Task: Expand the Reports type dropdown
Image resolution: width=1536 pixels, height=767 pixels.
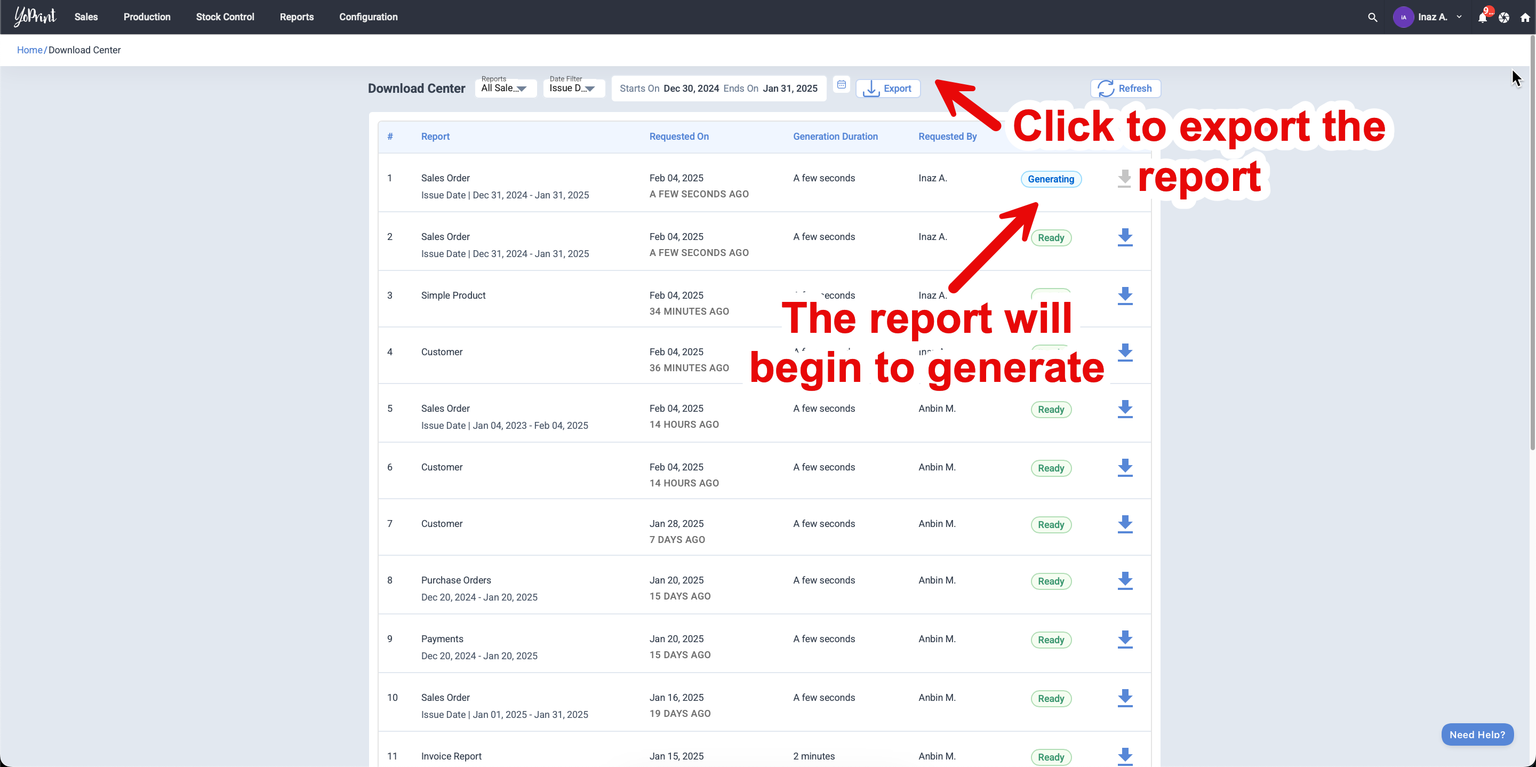Action: tap(505, 88)
